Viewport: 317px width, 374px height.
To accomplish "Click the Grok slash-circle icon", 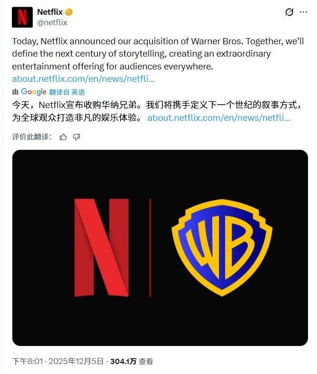I will 289,12.
